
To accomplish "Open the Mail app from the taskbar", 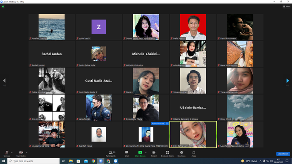I will [x=86, y=161].
